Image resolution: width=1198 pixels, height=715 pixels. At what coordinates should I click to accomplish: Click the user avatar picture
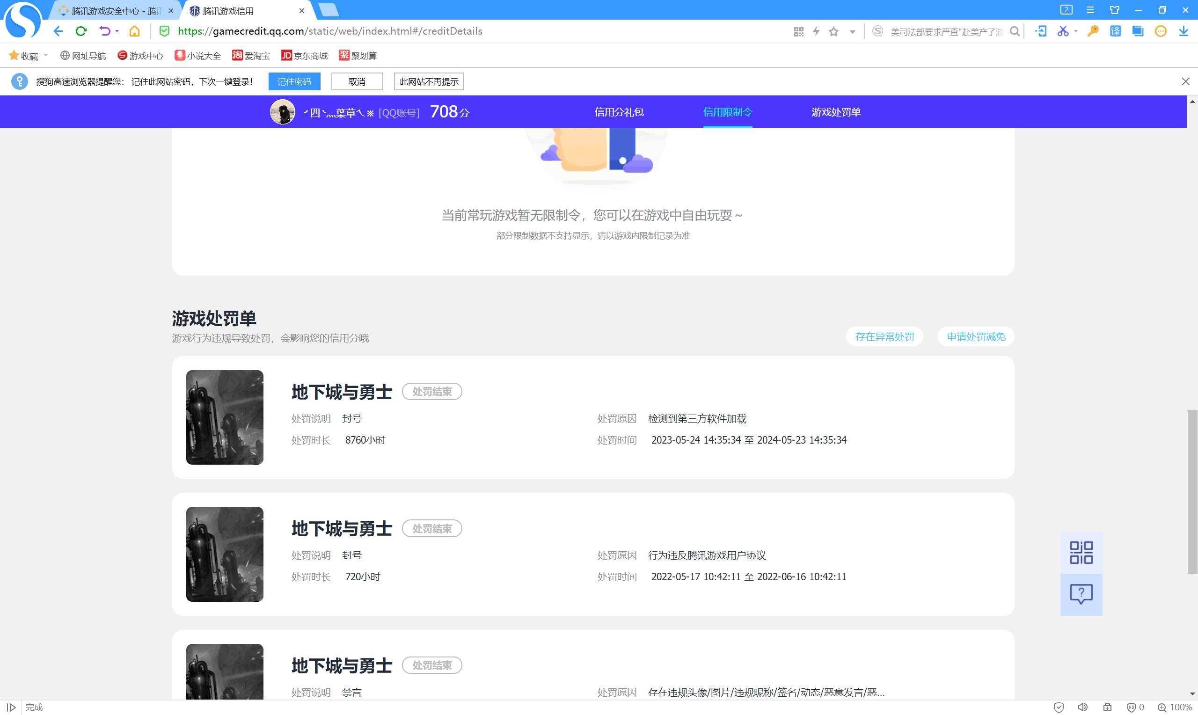point(282,112)
